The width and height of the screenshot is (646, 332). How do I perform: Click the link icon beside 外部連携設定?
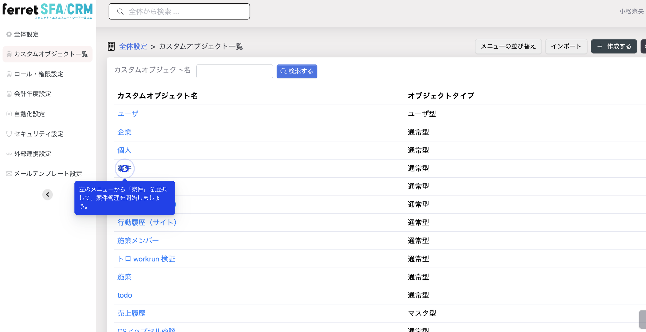pyautogui.click(x=9, y=154)
